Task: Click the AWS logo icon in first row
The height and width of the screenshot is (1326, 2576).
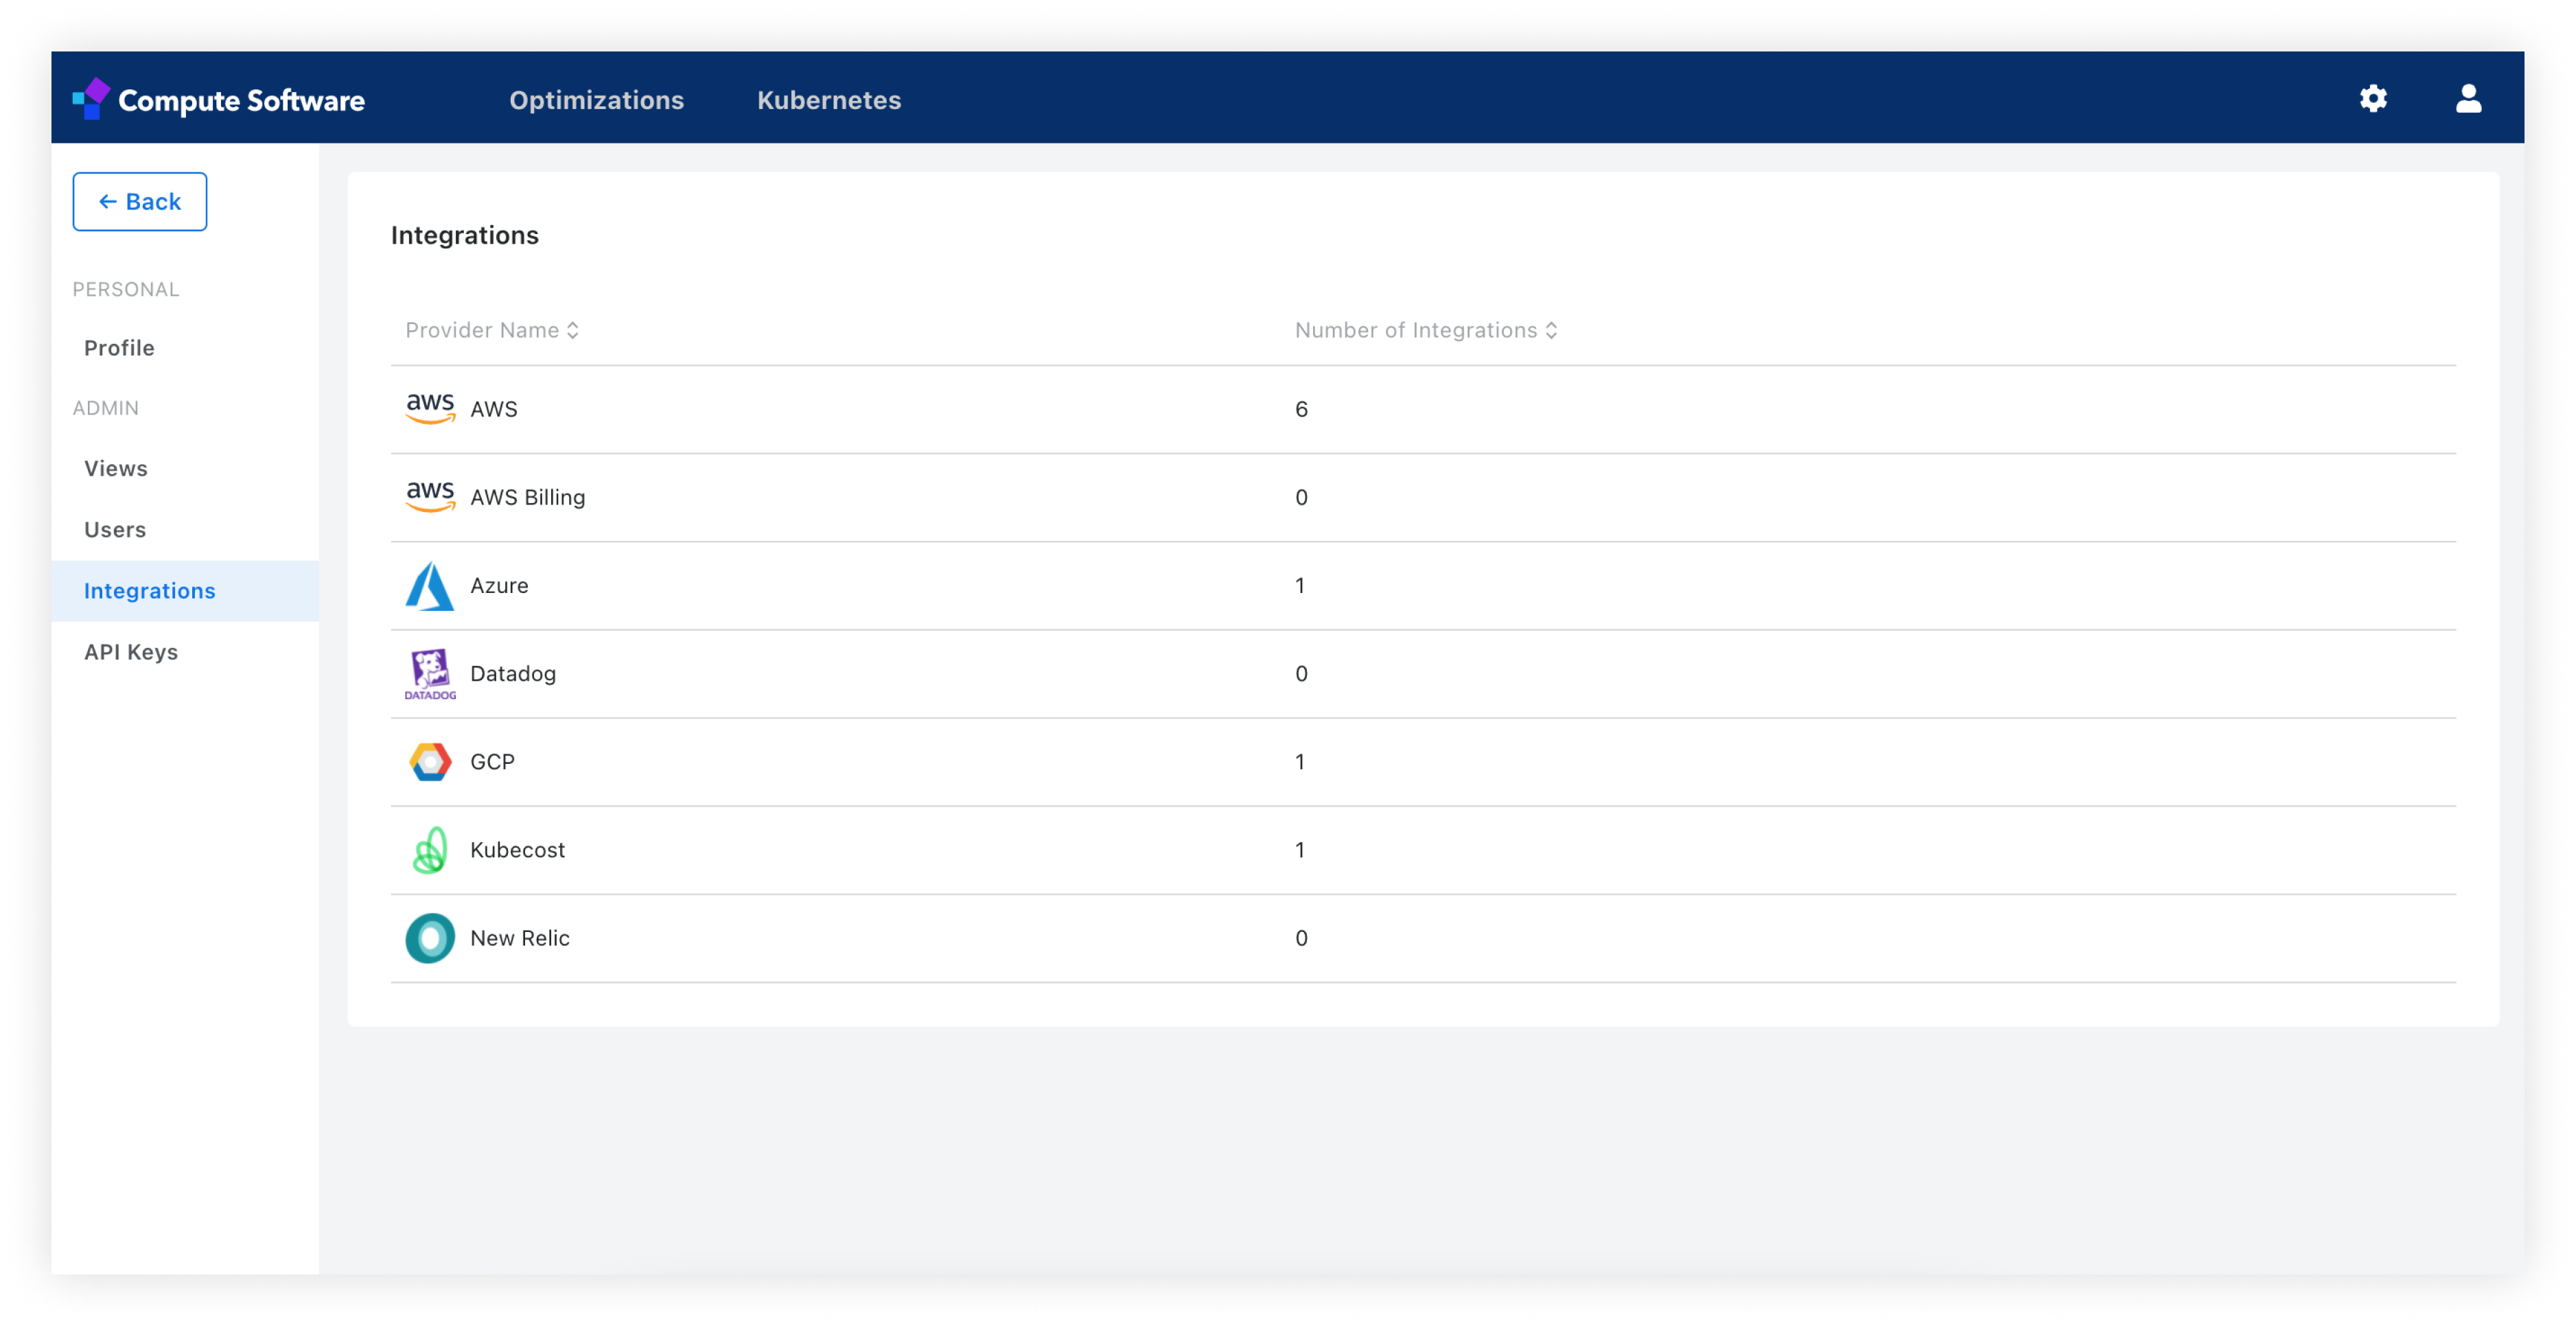Action: tap(430, 408)
